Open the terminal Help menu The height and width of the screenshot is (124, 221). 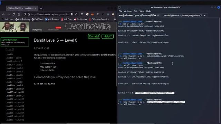148,11
